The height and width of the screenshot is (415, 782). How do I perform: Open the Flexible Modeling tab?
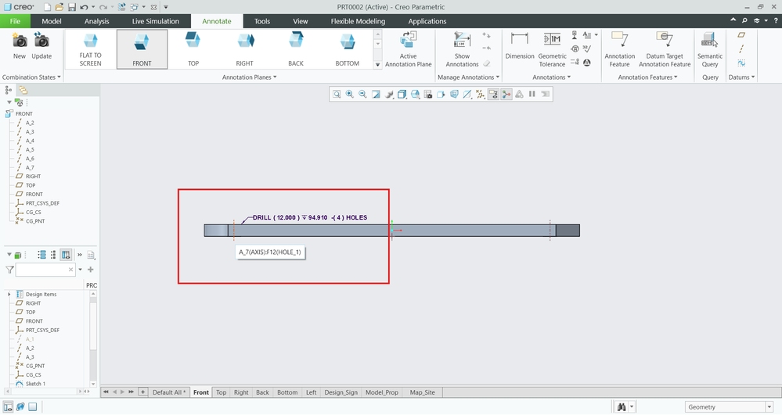[358, 21]
